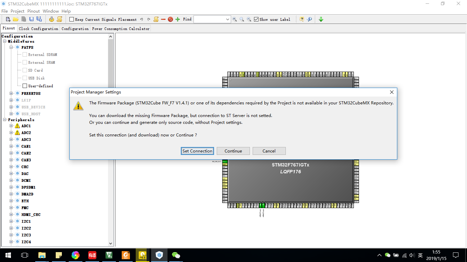
Task: Collapse the FATFS tree node
Action: pyautogui.click(x=11, y=47)
